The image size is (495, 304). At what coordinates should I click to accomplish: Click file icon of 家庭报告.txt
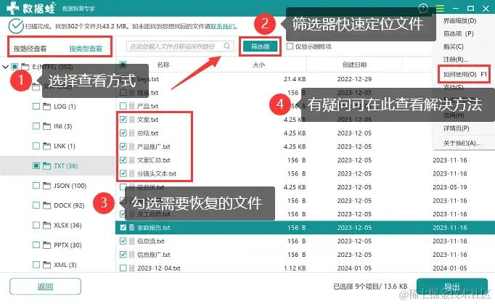[132, 228]
